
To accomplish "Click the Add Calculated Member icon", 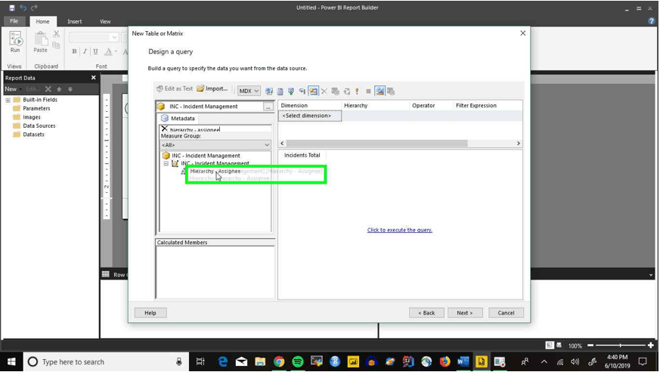I will point(280,91).
